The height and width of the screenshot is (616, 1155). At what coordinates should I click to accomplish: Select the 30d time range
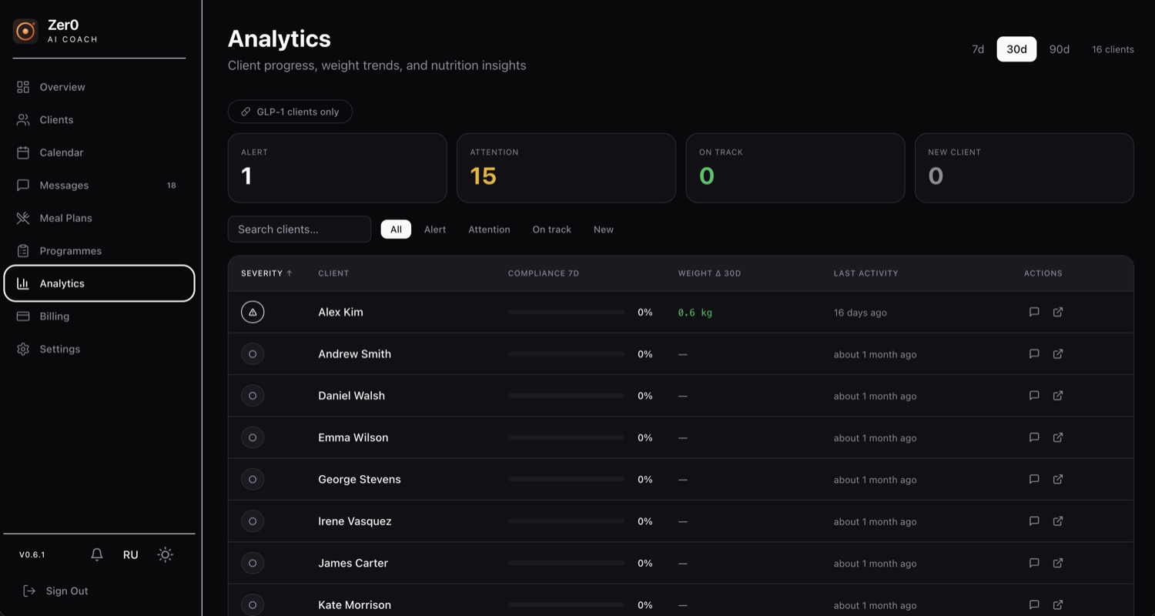(1016, 49)
